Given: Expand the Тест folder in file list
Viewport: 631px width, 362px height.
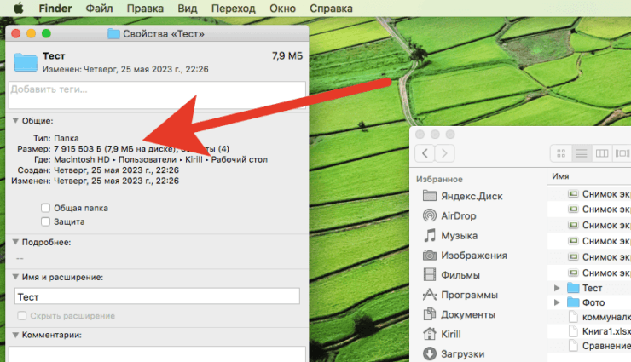Looking at the screenshot, I should [558, 288].
